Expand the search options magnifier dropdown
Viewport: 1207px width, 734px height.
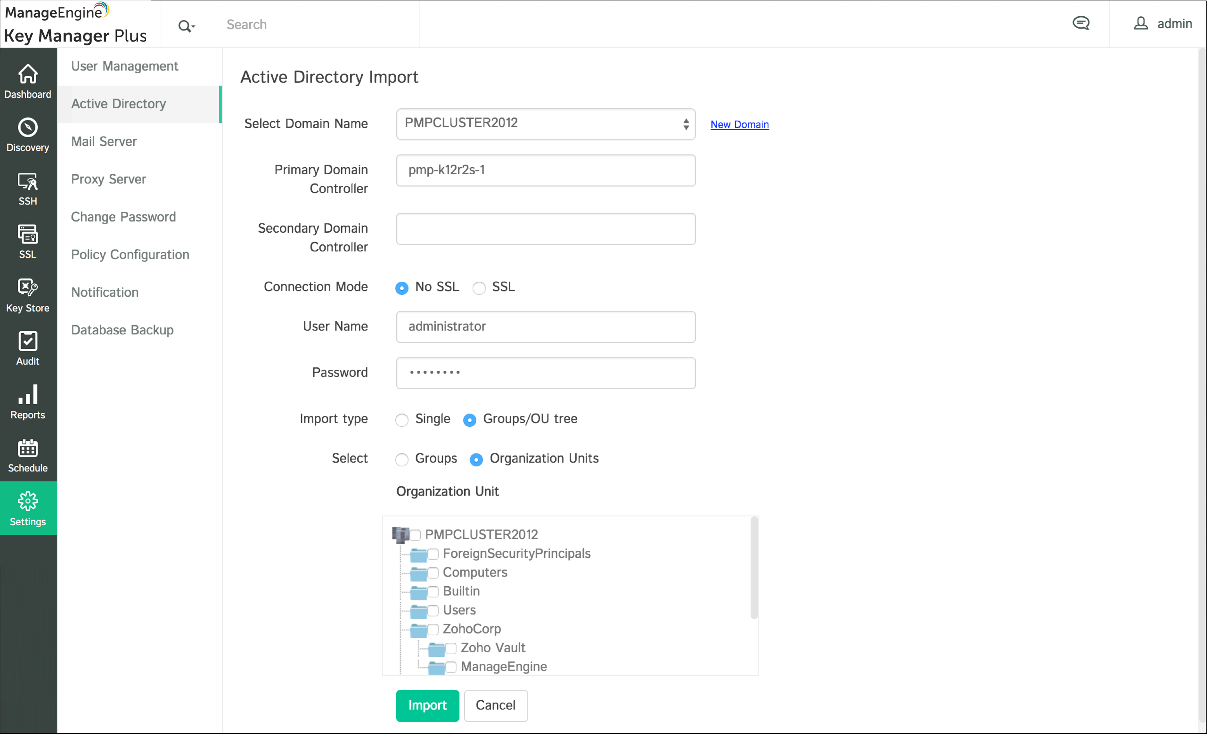[186, 26]
